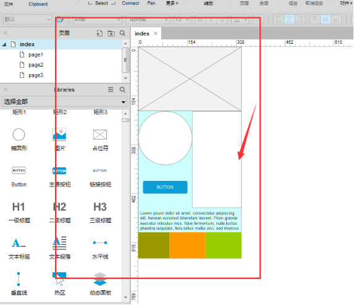Add a new page icon in Pages panel
This screenshot has height=305, width=354.
[x=99, y=33]
